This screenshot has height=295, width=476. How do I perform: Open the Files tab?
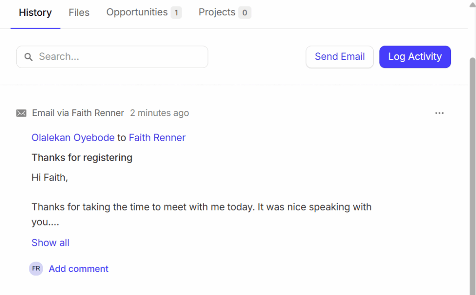pyautogui.click(x=79, y=13)
